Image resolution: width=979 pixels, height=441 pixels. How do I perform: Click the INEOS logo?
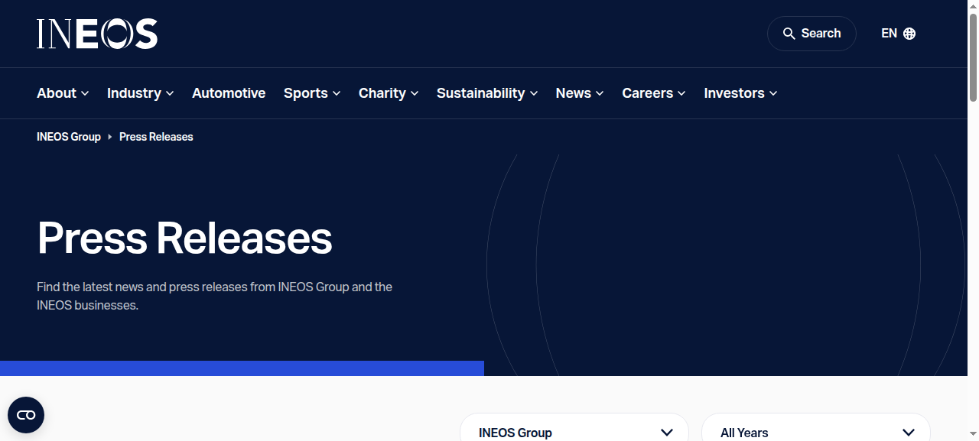pos(97,34)
